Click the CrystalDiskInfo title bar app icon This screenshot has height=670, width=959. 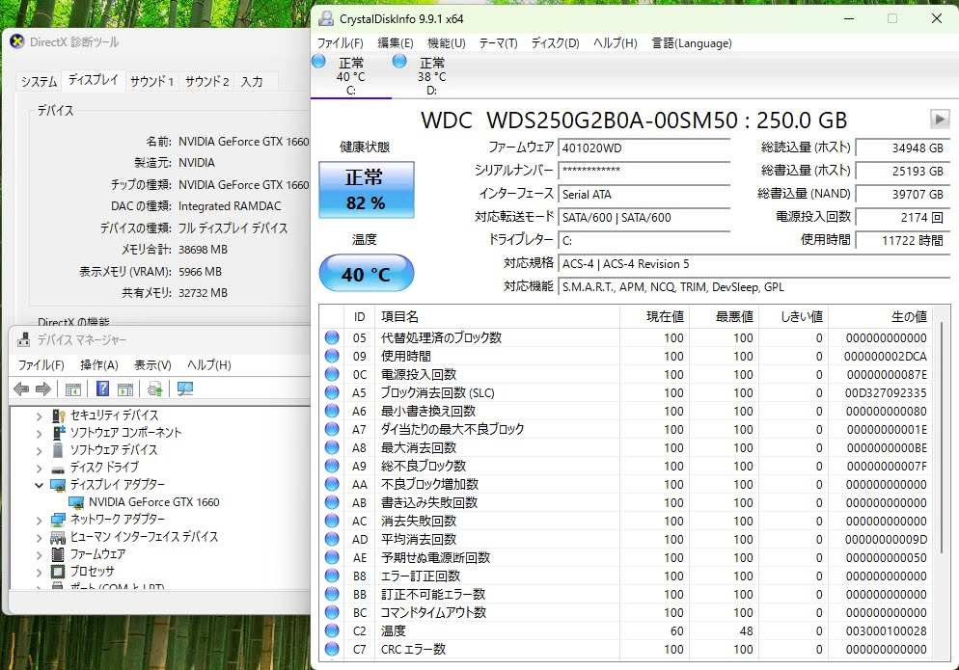[326, 19]
